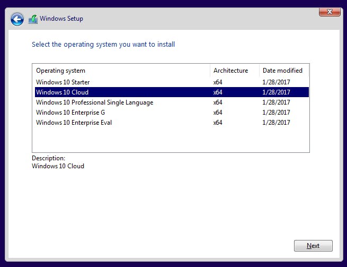Viewport: 347px width, 267px height.
Task: Go back using the blue arrow button
Action: coord(17,19)
